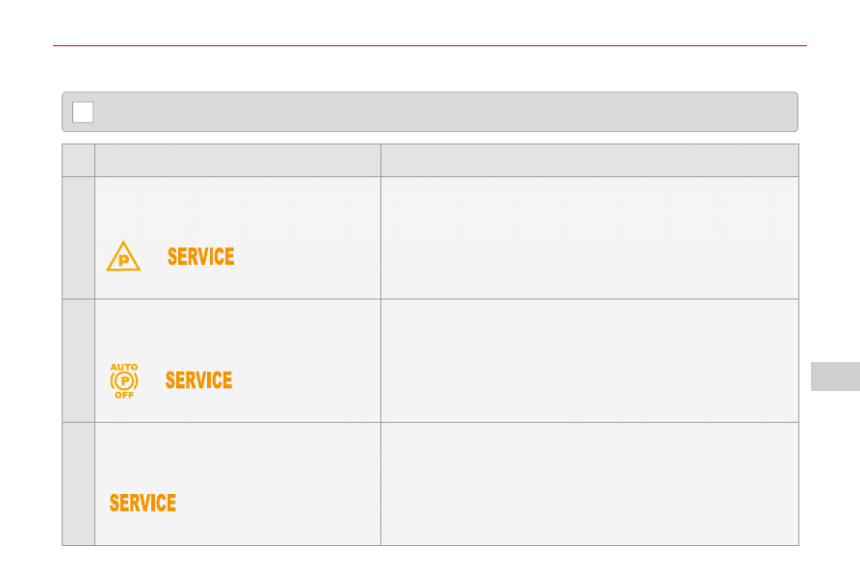Image resolution: width=860 pixels, height=573 pixels.
Task: Click the rounded gray section title bar
Action: point(443,112)
